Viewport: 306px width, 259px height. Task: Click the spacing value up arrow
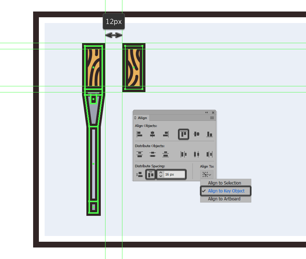tap(161, 173)
